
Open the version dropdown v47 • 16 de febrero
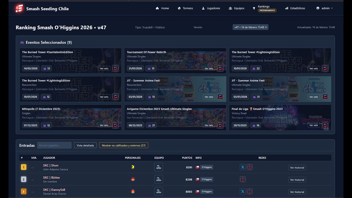pyautogui.click(x=250, y=27)
